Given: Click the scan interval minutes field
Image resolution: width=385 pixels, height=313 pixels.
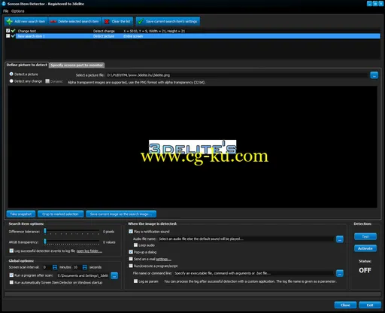Looking at the screenshot, I should pos(47,267).
